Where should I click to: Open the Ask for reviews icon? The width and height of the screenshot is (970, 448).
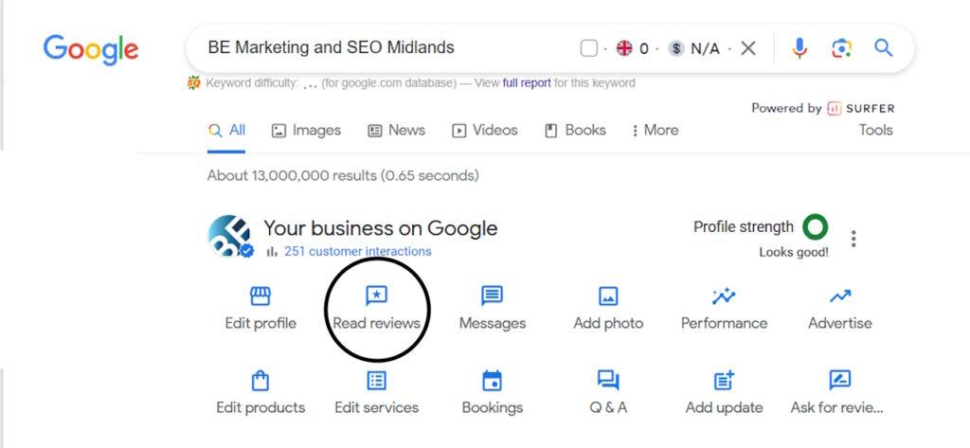(x=839, y=381)
